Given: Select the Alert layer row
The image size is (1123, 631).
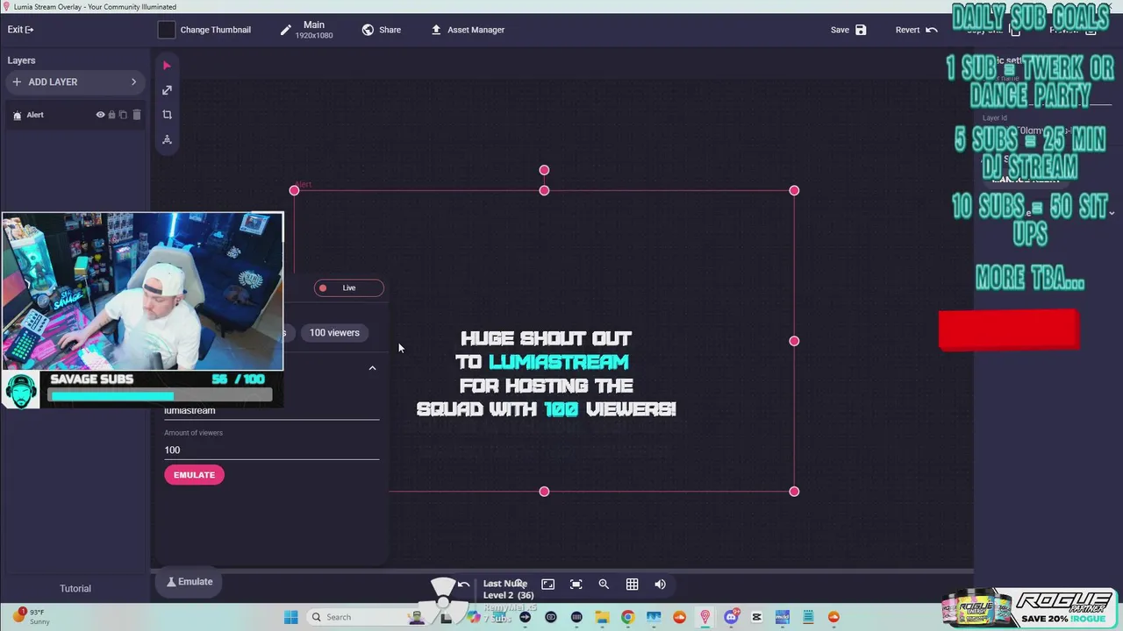Looking at the screenshot, I should point(75,115).
